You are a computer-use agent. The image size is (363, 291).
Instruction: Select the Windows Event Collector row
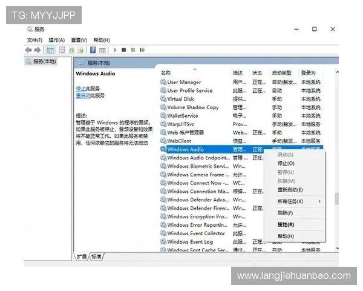click(x=212, y=233)
